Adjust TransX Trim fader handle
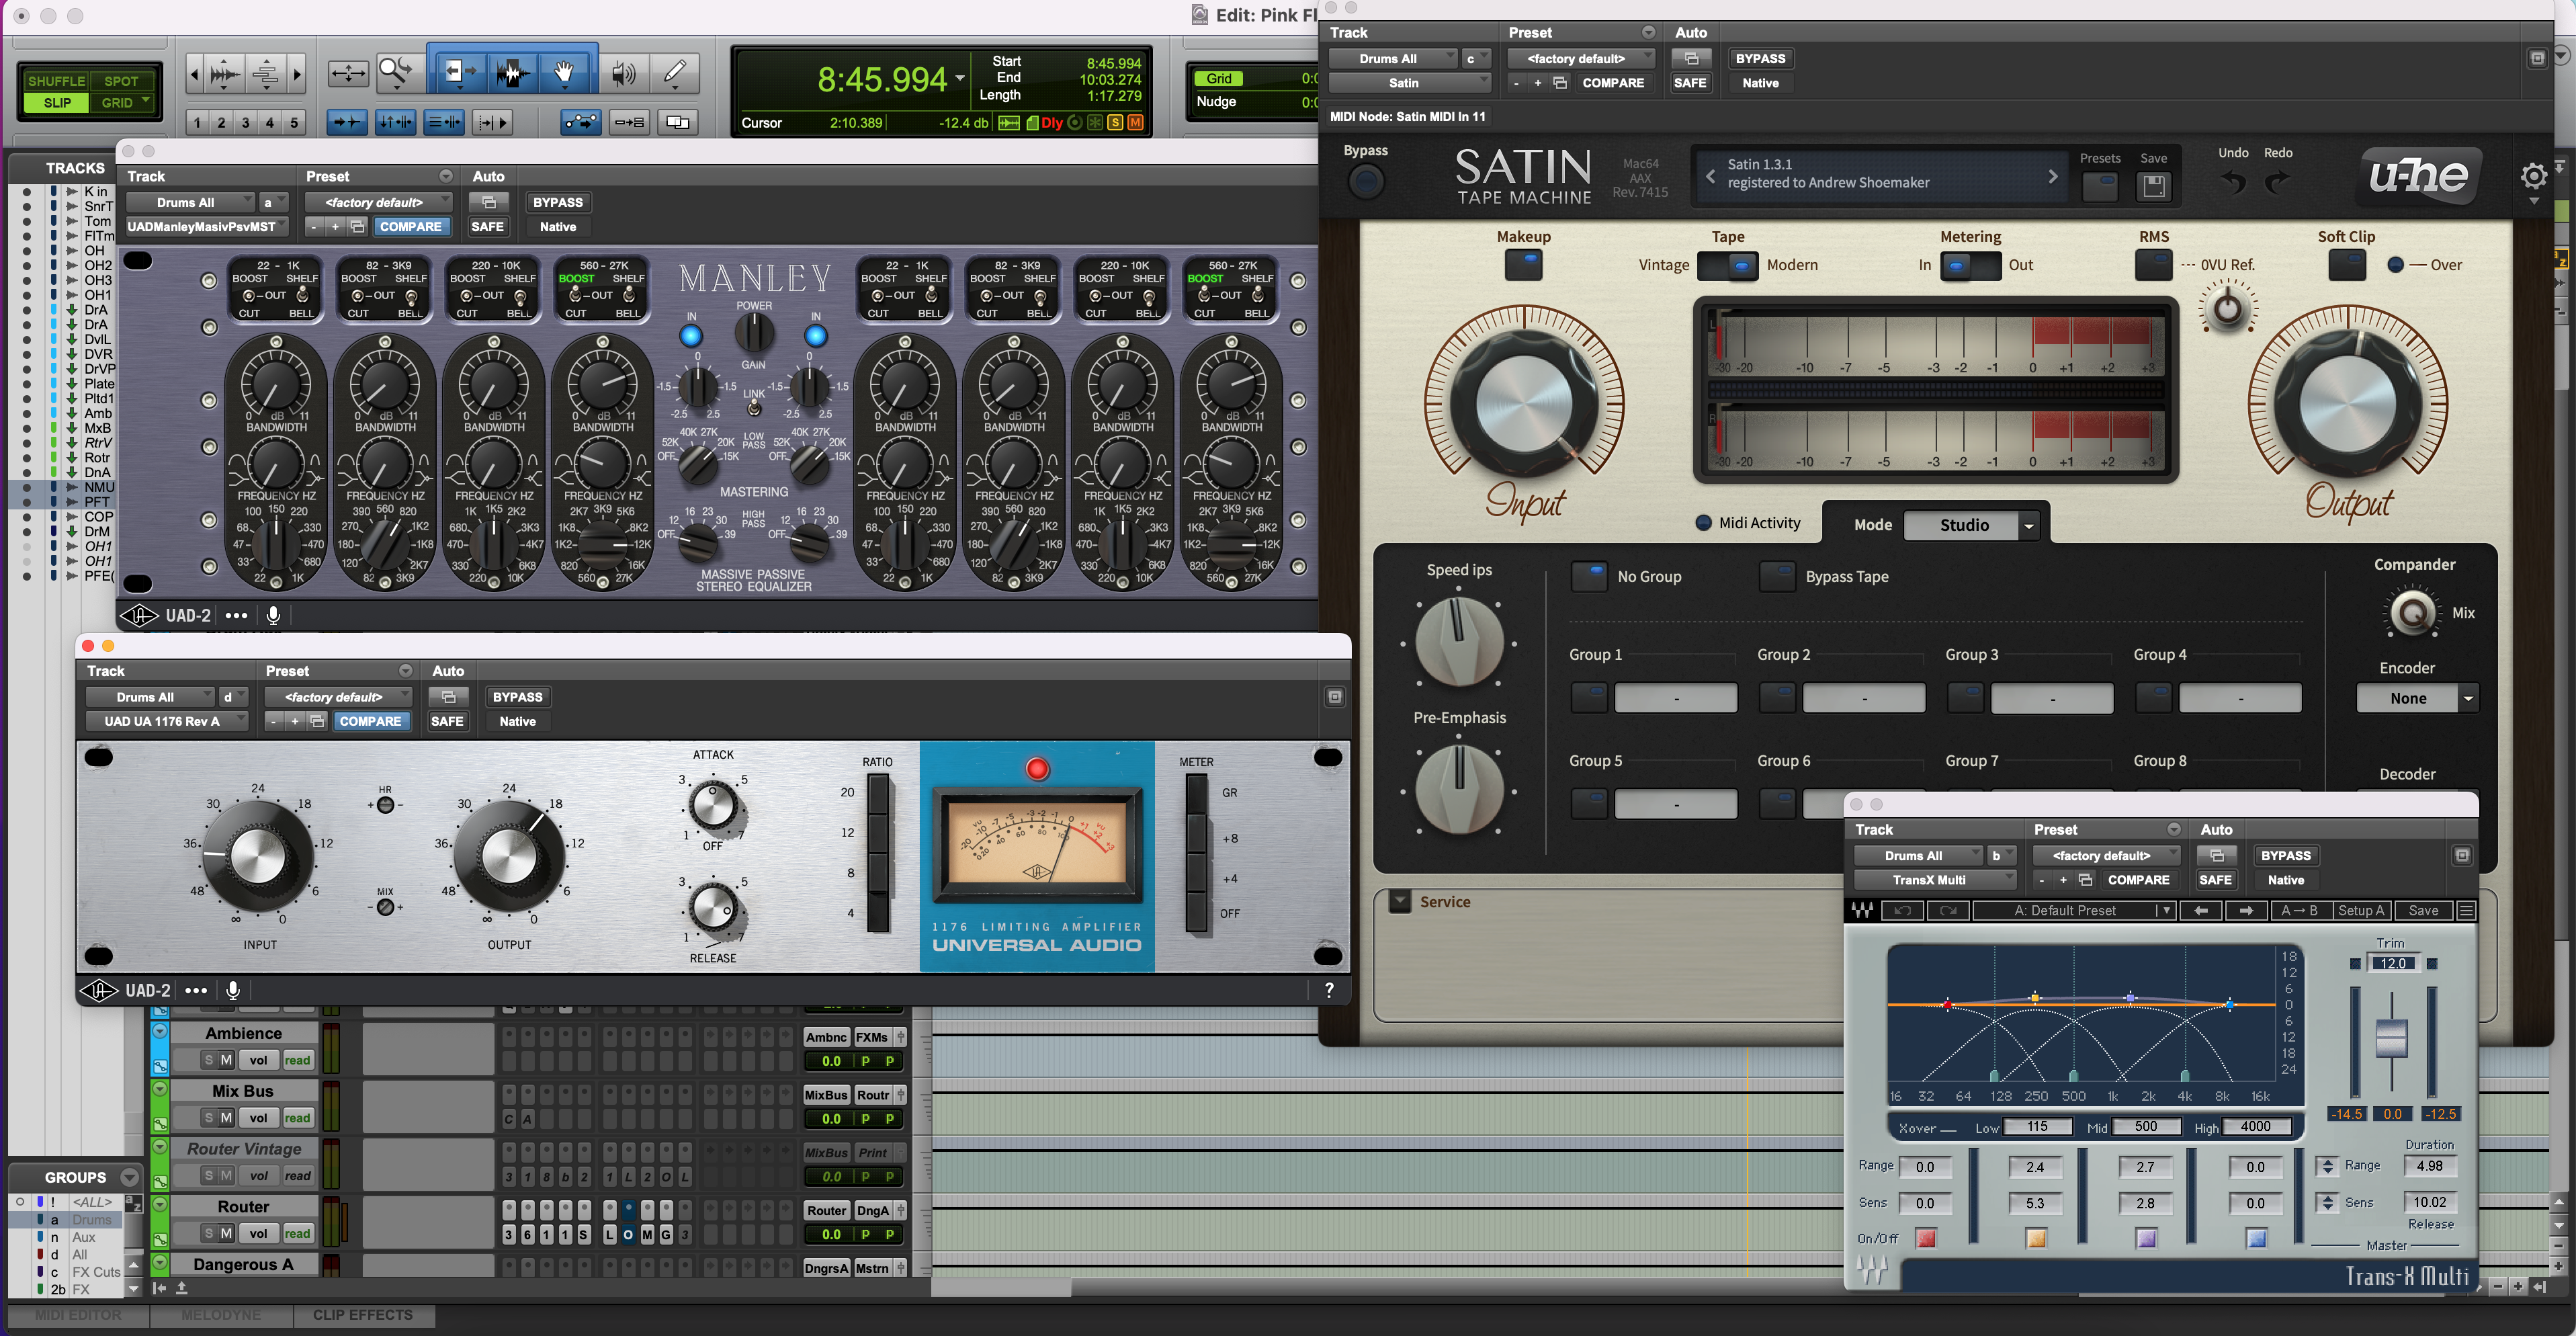Screen dimensions: 2576x1336 click(2391, 1037)
